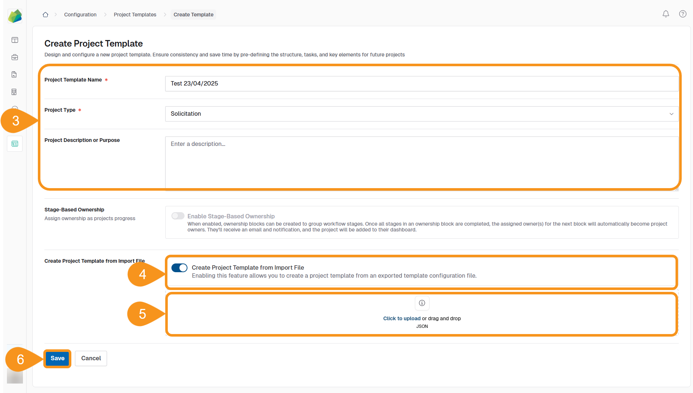Select the active teal templates icon
693x393 pixels.
click(x=15, y=144)
